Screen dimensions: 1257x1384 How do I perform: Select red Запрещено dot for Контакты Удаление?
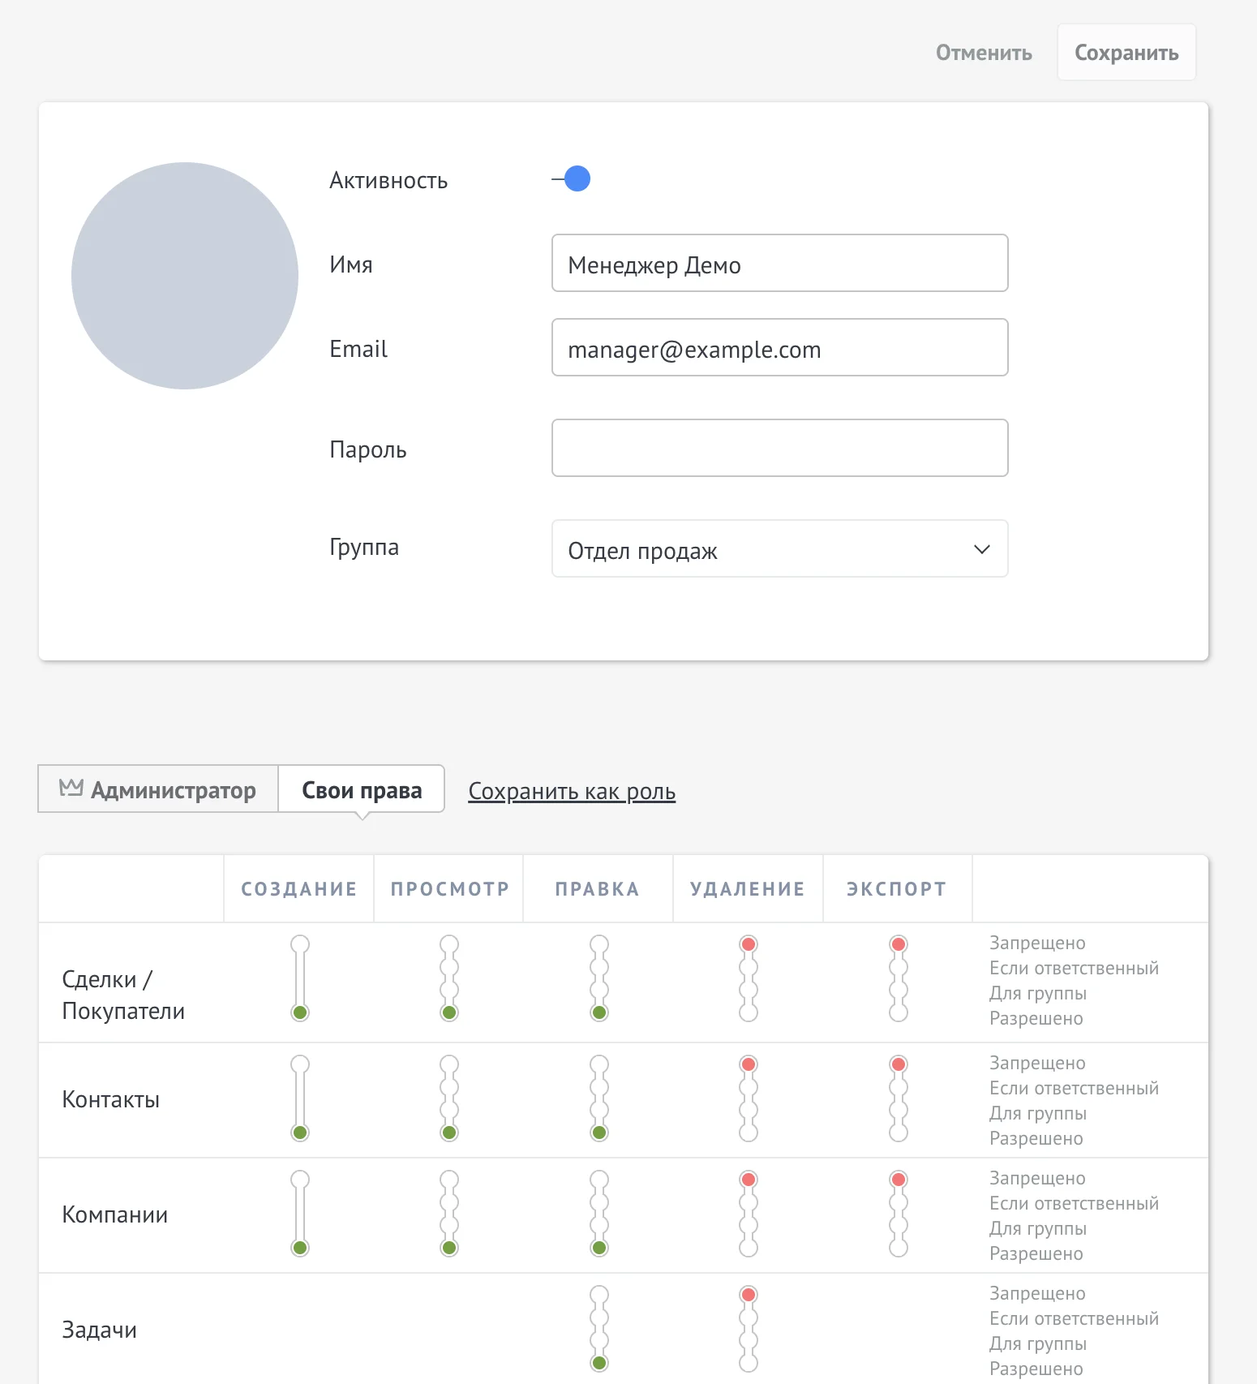pyautogui.click(x=749, y=1064)
